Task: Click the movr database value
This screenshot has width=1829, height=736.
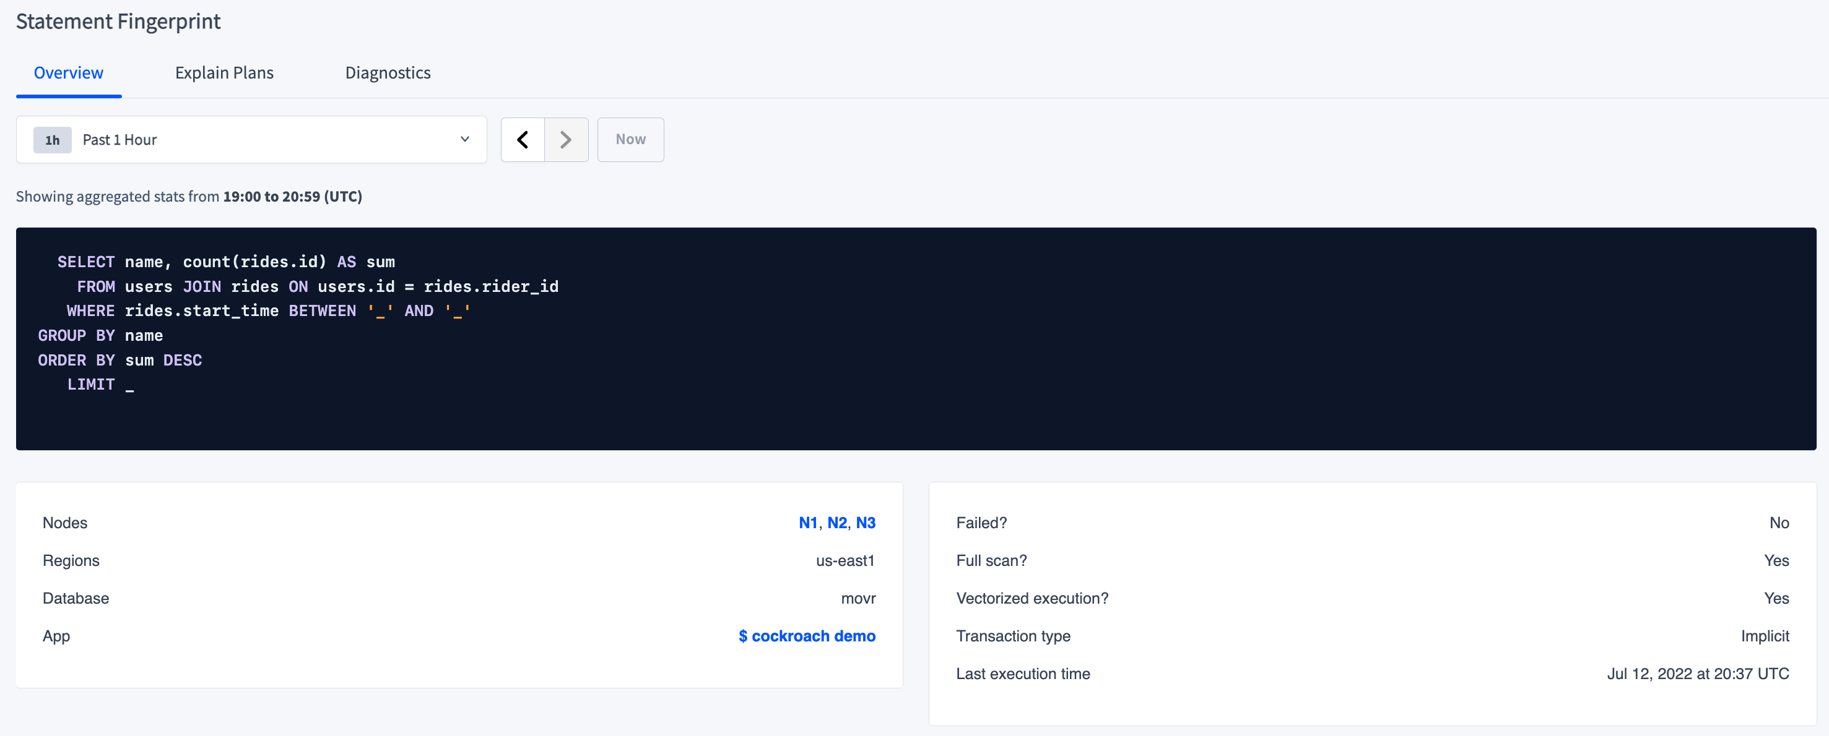Action: click(858, 597)
